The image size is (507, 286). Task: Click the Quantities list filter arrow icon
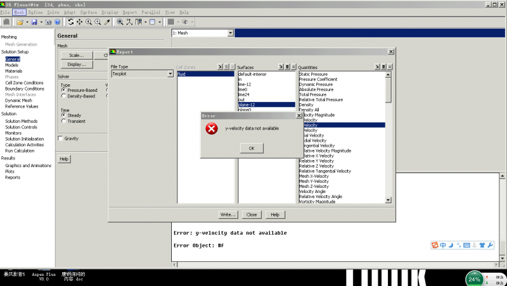coord(377,67)
